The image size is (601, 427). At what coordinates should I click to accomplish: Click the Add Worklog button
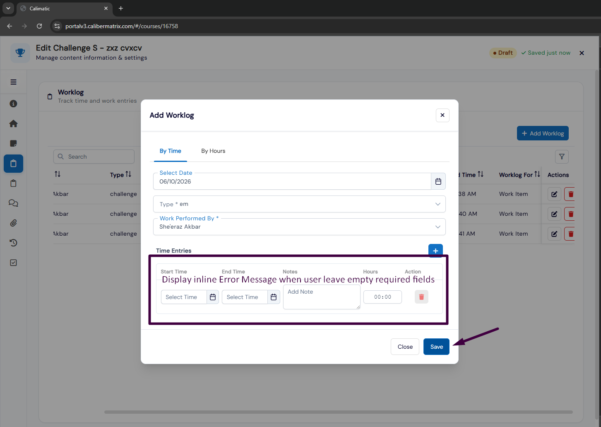pyautogui.click(x=543, y=133)
